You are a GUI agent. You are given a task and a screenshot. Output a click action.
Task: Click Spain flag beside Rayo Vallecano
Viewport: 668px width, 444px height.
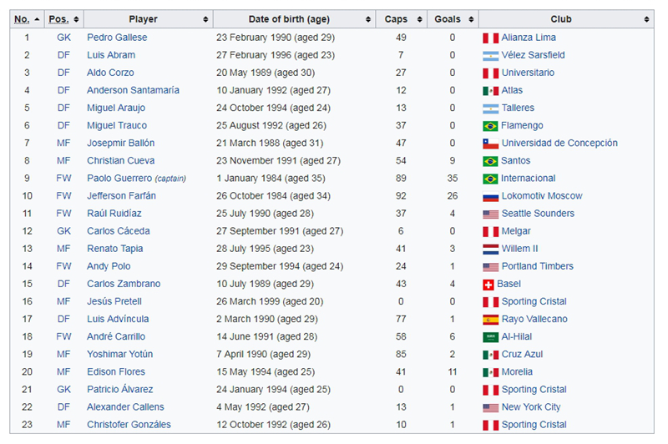point(490,320)
